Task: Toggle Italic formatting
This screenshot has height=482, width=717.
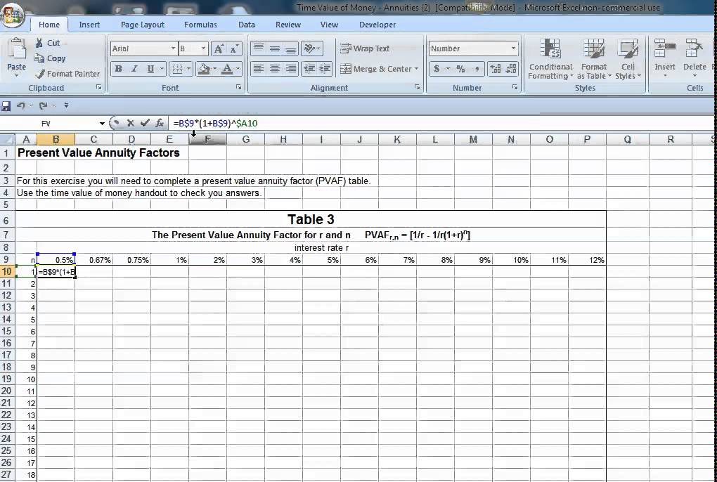Action: 134,69
